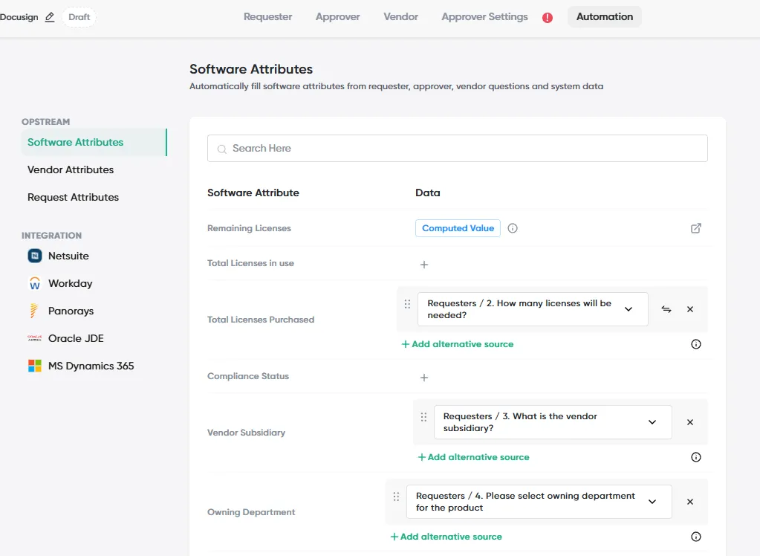Grab drag handle of Vendor Subsidiary source
Screen dimensions: 760x556
click(x=423, y=417)
